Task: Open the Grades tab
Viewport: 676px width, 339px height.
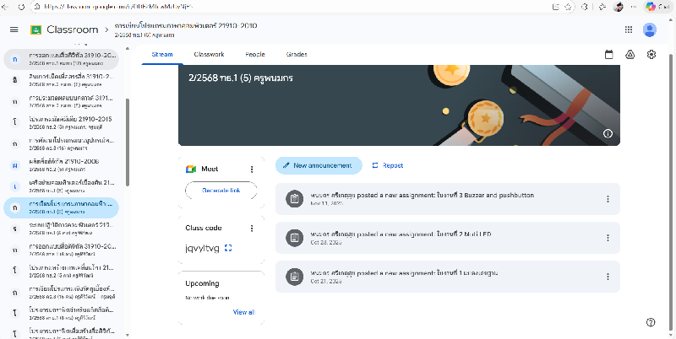Action: tap(297, 54)
